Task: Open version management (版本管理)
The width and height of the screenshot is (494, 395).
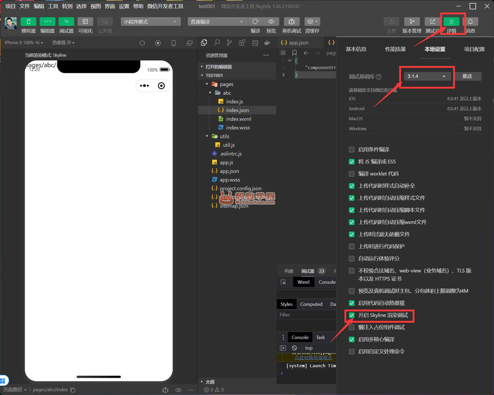Action: pos(412,21)
